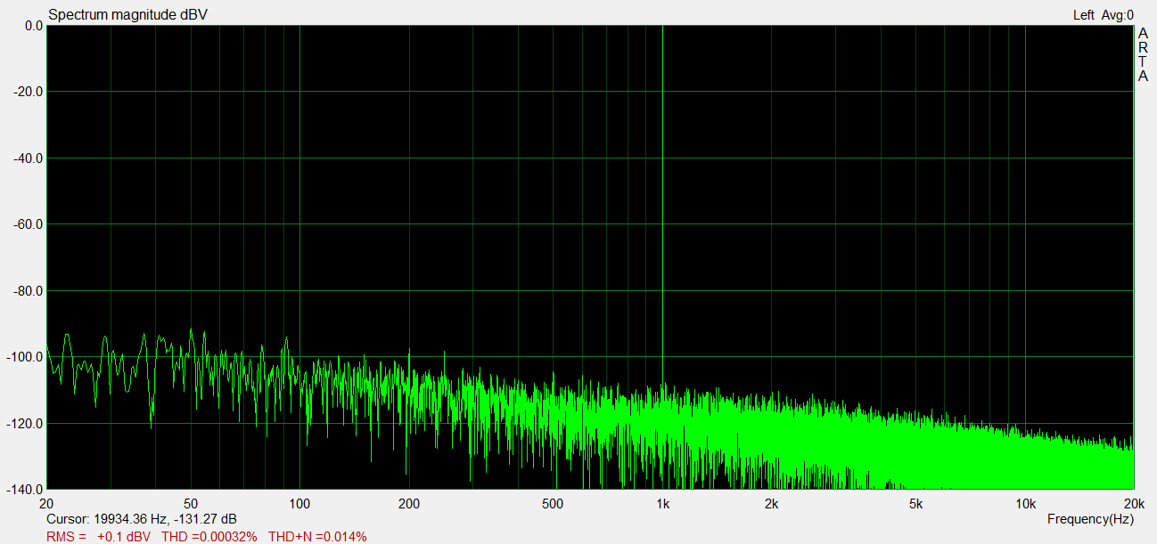The width and height of the screenshot is (1157, 544).
Task: Click the -20.0 y-axis label
Action: click(30, 92)
